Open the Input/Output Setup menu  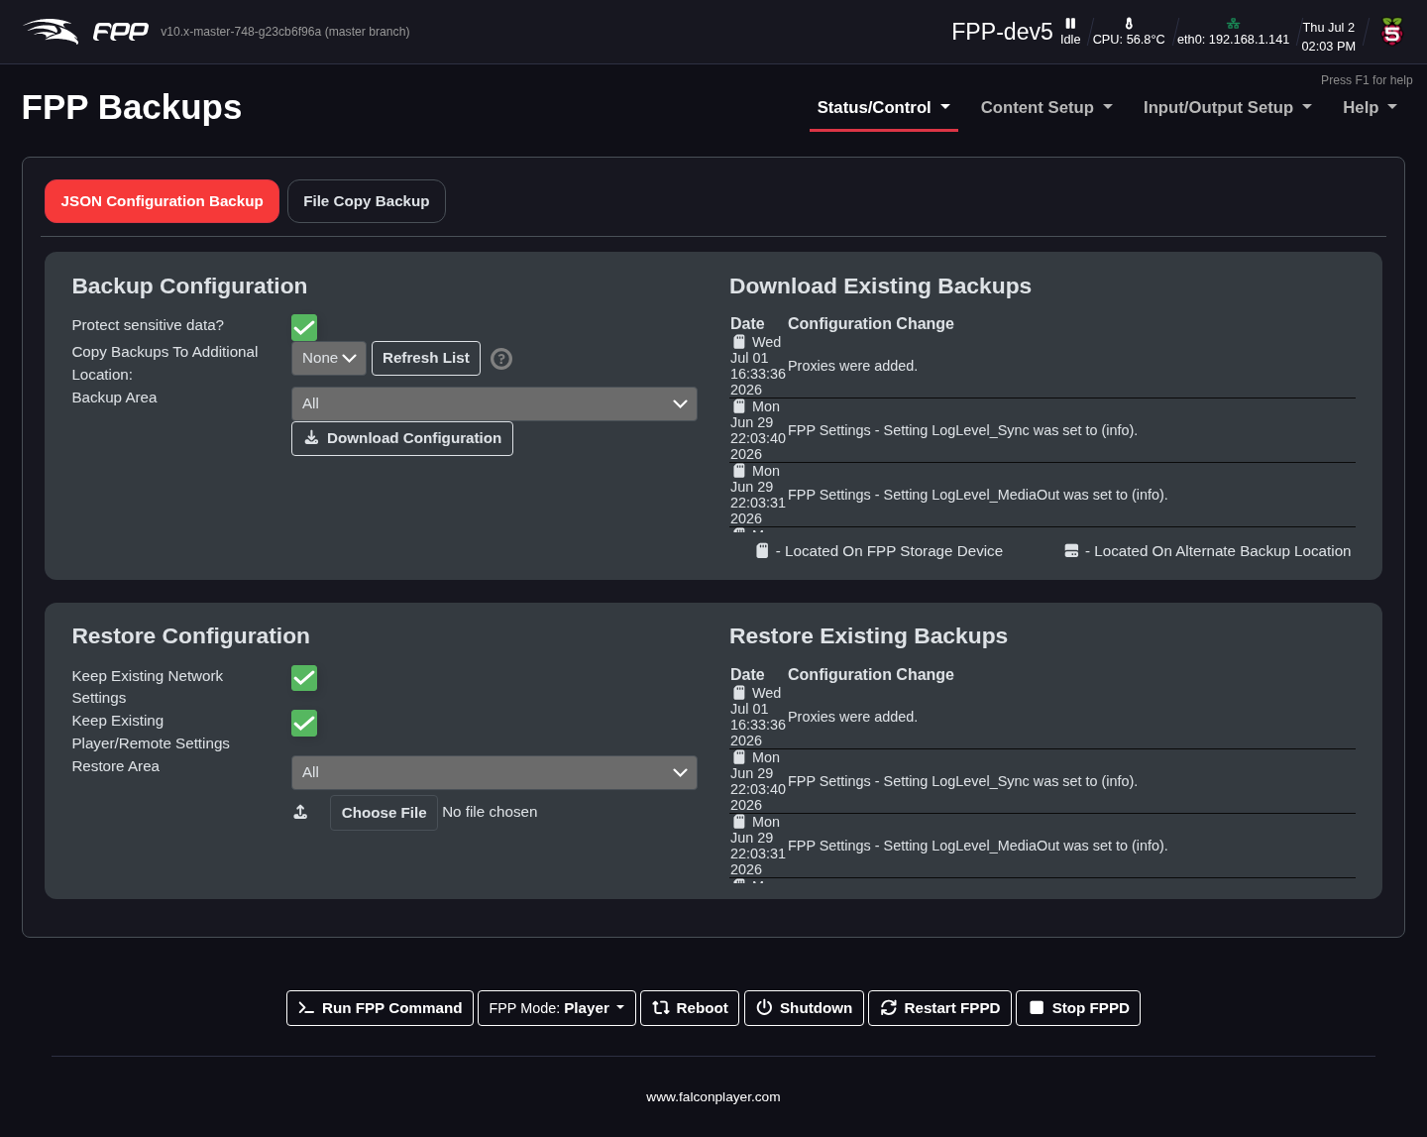1227,107
